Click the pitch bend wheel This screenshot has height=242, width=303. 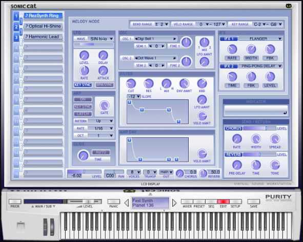tap(45, 227)
